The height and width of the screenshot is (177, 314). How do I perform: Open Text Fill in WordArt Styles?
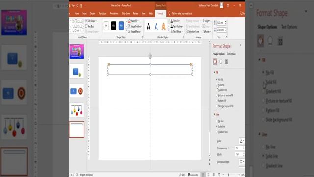(175, 21)
